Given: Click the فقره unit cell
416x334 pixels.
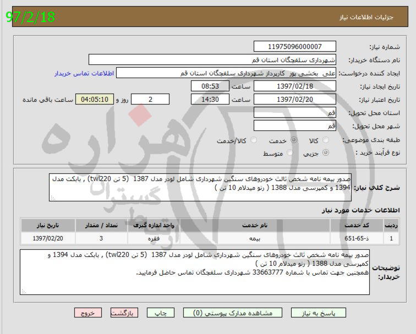Looking at the screenshot, I should [154, 238].
